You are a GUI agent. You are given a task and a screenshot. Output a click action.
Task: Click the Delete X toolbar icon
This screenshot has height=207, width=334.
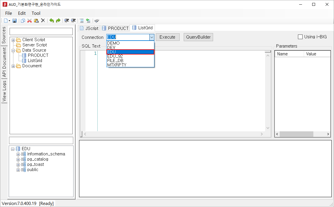coord(43,20)
